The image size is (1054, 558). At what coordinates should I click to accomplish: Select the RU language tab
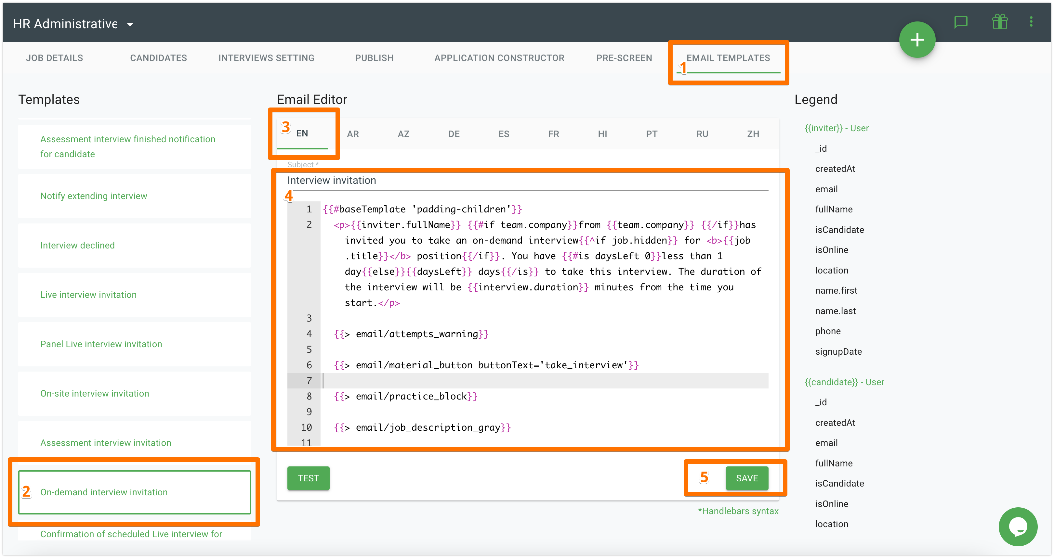tap(702, 134)
